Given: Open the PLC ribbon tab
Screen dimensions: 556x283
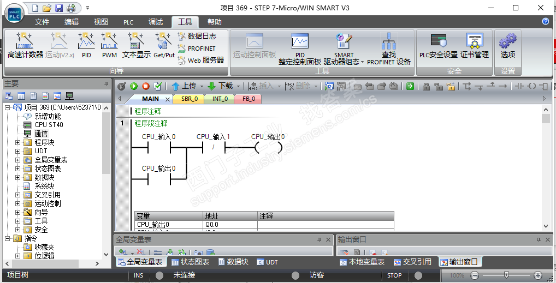Looking at the screenshot, I should point(128,22).
